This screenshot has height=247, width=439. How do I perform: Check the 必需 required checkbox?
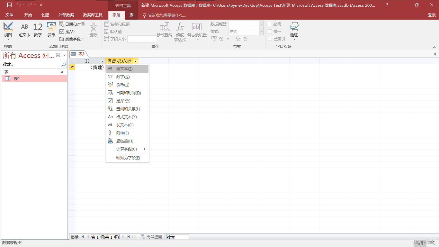[x=270, y=24]
